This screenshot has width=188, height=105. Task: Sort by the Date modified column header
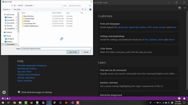click(x=57, y=13)
